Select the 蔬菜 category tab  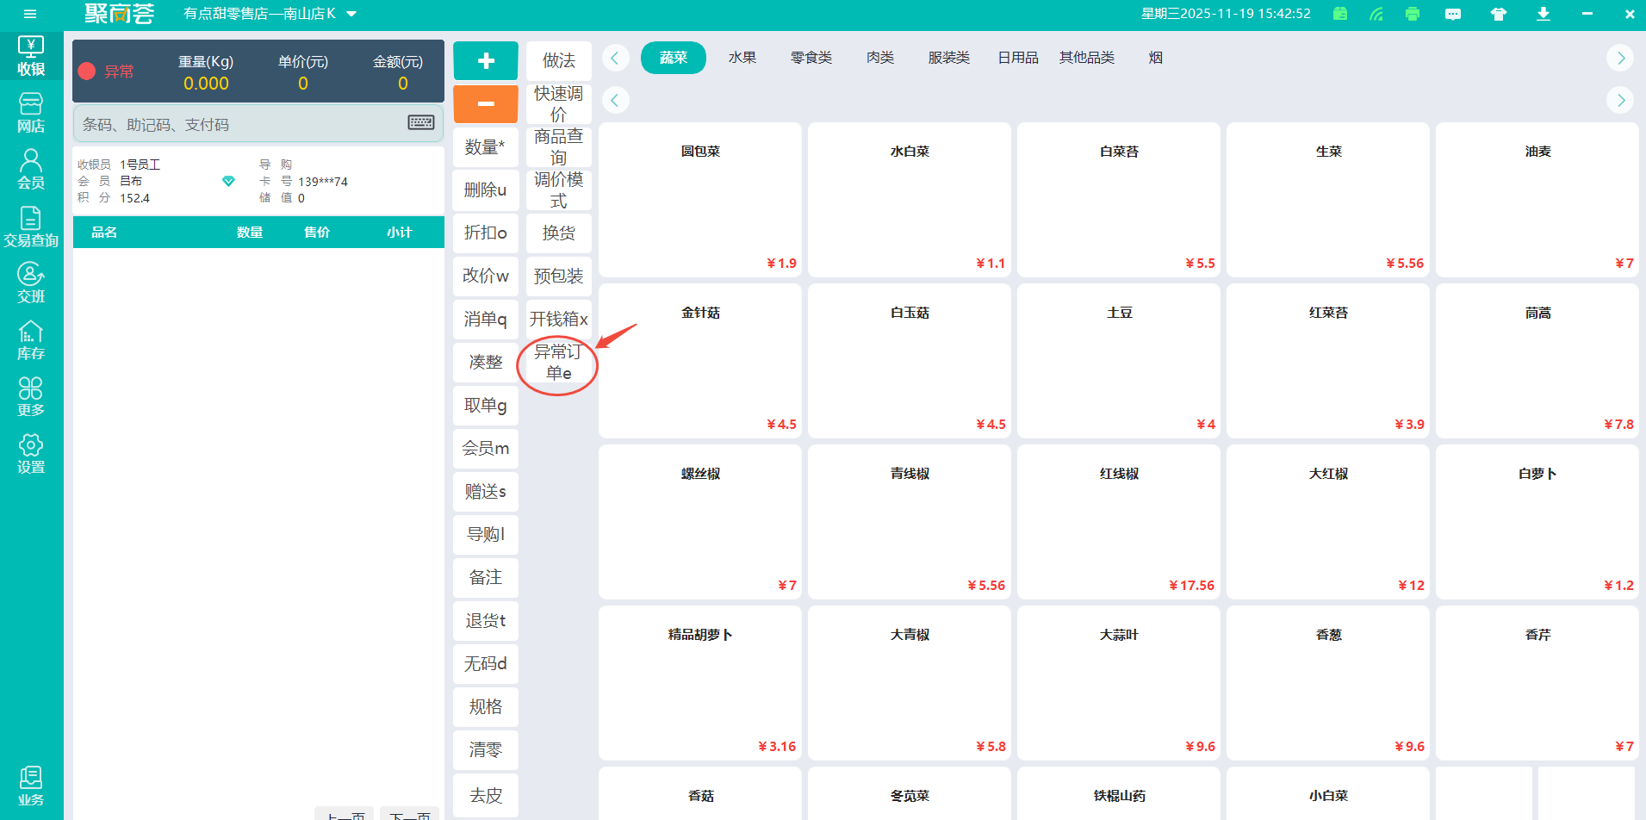[674, 58]
